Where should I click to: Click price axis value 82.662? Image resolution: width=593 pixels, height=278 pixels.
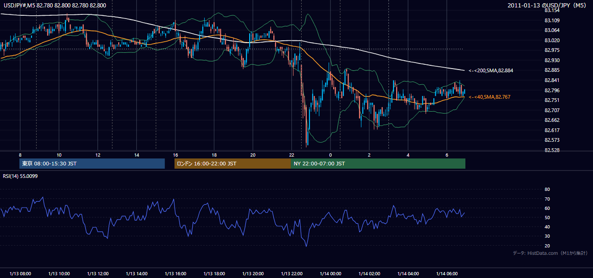(552, 120)
